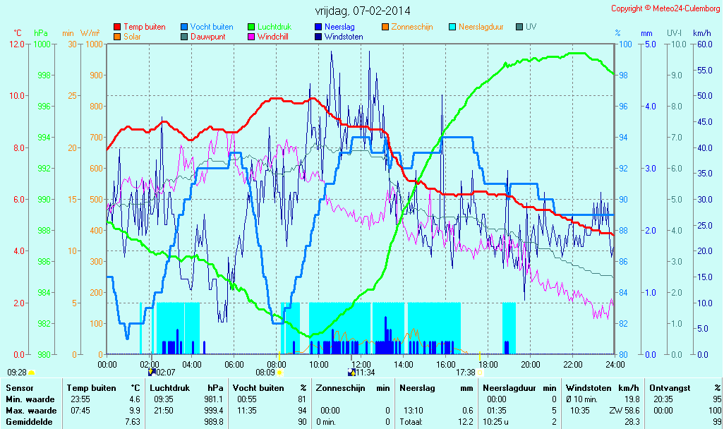The height and width of the screenshot is (429, 724).
Task: Click the sun icon beside 09:28
Action: tap(31, 372)
